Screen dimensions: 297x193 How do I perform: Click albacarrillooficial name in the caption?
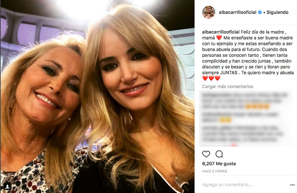221,32
